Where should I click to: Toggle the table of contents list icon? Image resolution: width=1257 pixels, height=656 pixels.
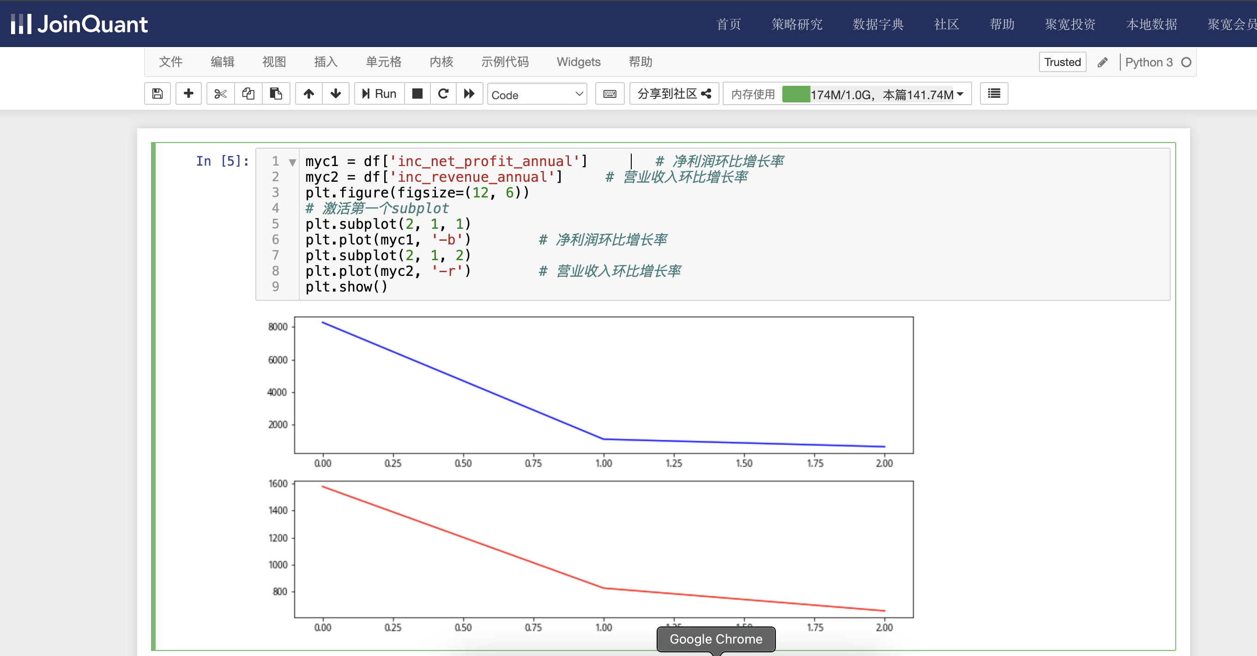(993, 94)
